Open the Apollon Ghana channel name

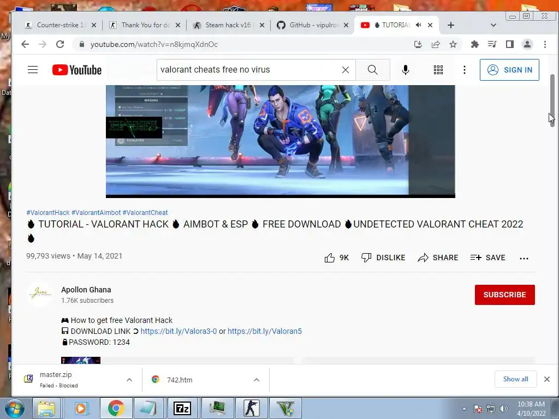pyautogui.click(x=86, y=290)
